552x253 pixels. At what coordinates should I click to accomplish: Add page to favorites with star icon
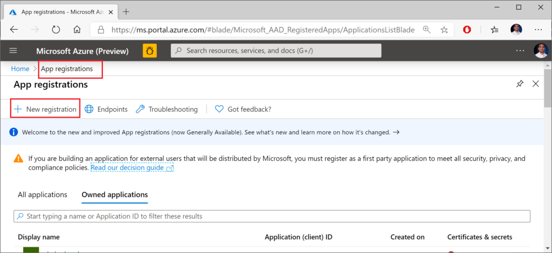coord(444,30)
